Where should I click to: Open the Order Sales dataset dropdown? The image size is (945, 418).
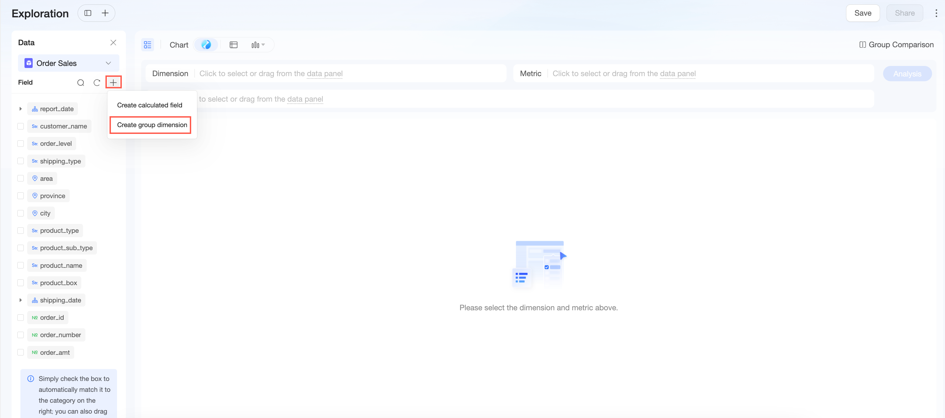[69, 63]
